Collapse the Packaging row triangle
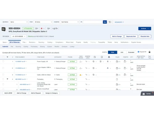Image resolution: width=154 pixels, height=115 pixels. [7, 79]
